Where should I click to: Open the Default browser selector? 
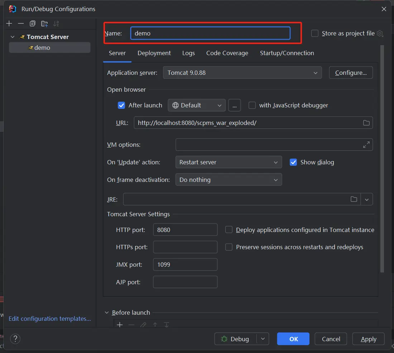click(196, 105)
